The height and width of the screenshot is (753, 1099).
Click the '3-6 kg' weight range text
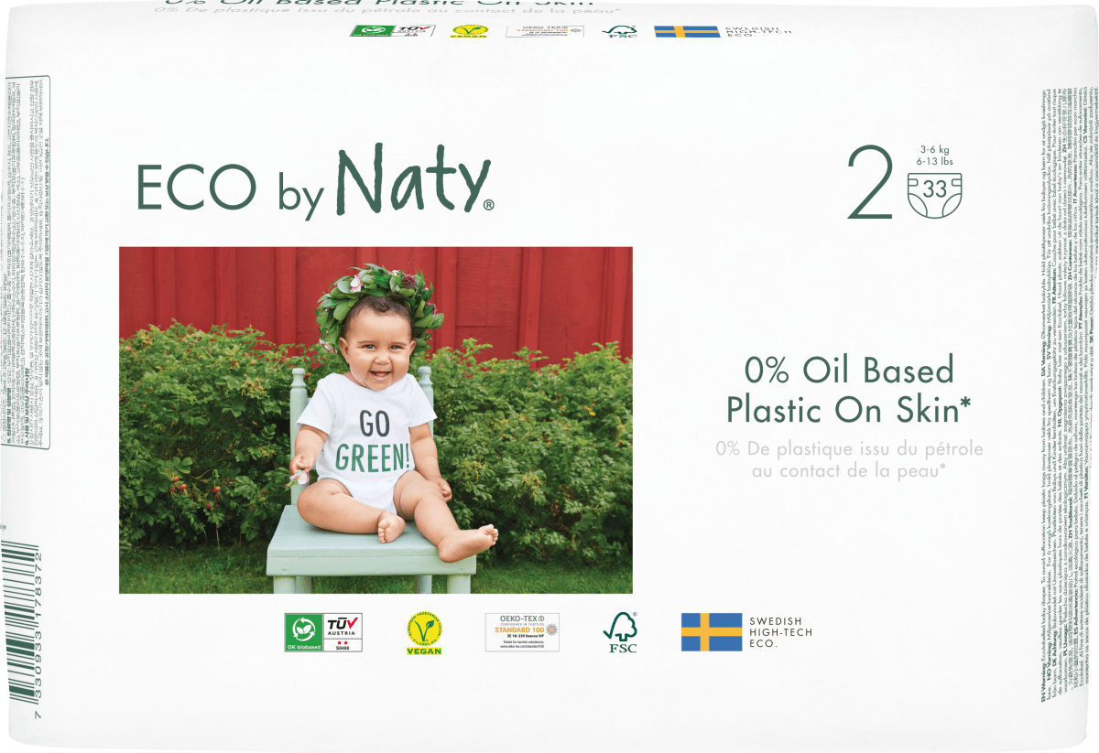point(934,149)
